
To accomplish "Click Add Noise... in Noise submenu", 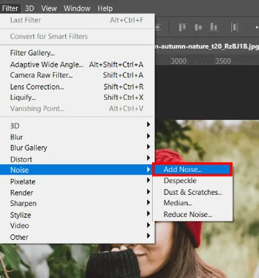I will tap(193, 170).
